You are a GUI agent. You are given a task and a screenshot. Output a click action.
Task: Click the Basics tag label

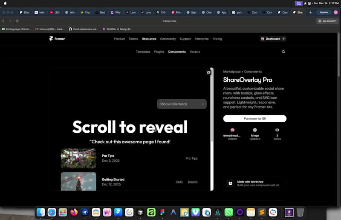click(x=193, y=182)
